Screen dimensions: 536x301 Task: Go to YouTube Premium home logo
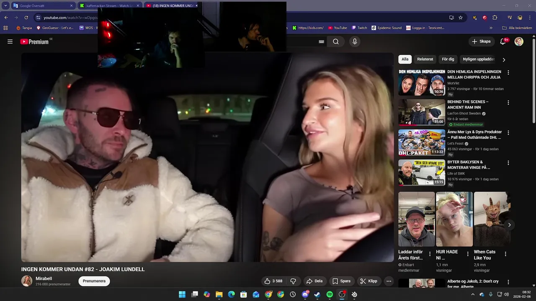point(35,41)
